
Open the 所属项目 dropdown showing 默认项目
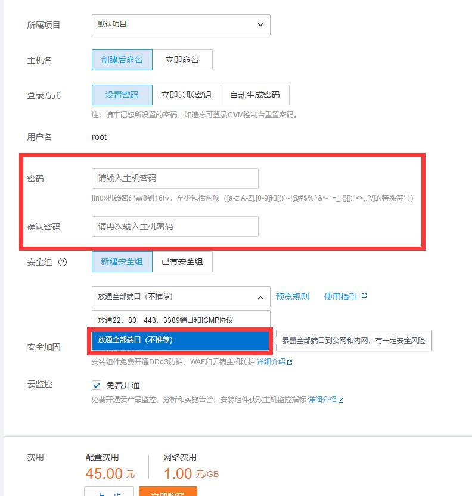181,24
